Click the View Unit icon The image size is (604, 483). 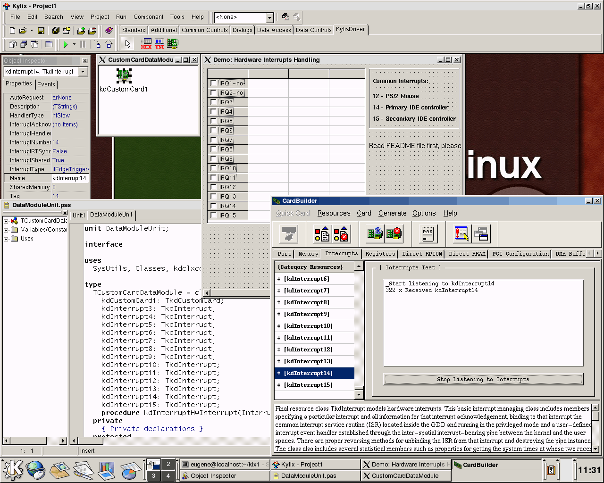pyautogui.click(x=13, y=44)
